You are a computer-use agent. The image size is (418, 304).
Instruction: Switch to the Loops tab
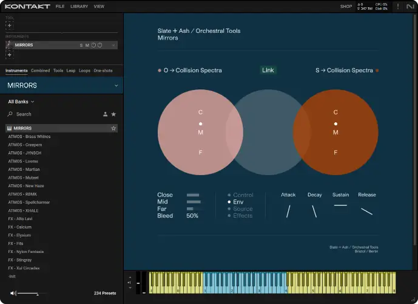point(84,71)
